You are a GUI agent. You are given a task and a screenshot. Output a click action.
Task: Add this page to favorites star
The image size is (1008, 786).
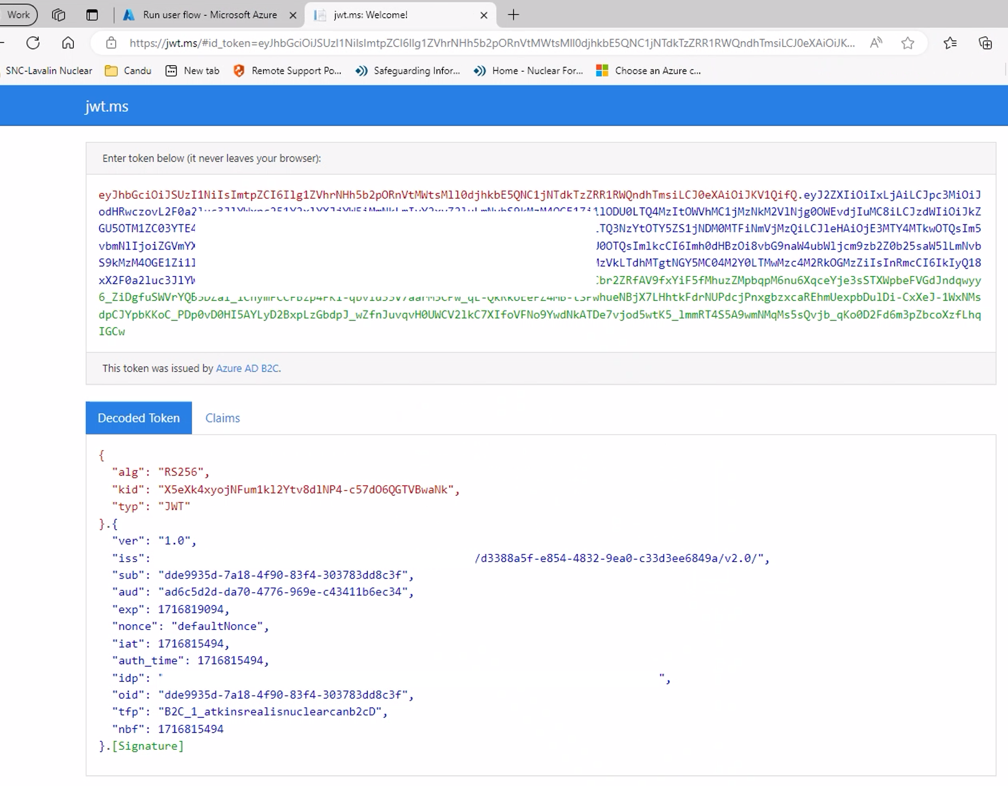tap(908, 43)
